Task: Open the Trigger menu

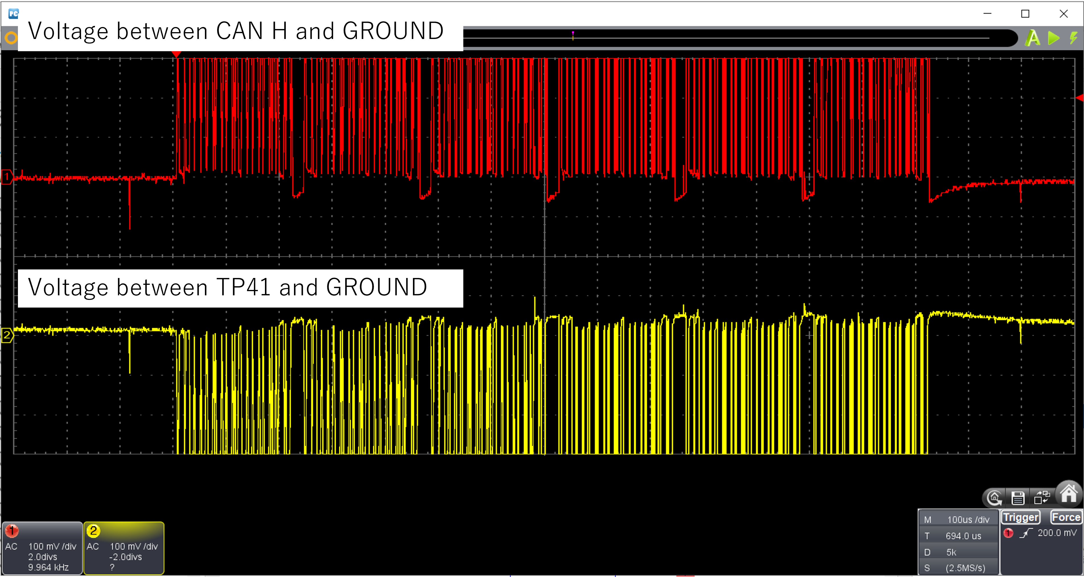Action: pyautogui.click(x=1021, y=517)
